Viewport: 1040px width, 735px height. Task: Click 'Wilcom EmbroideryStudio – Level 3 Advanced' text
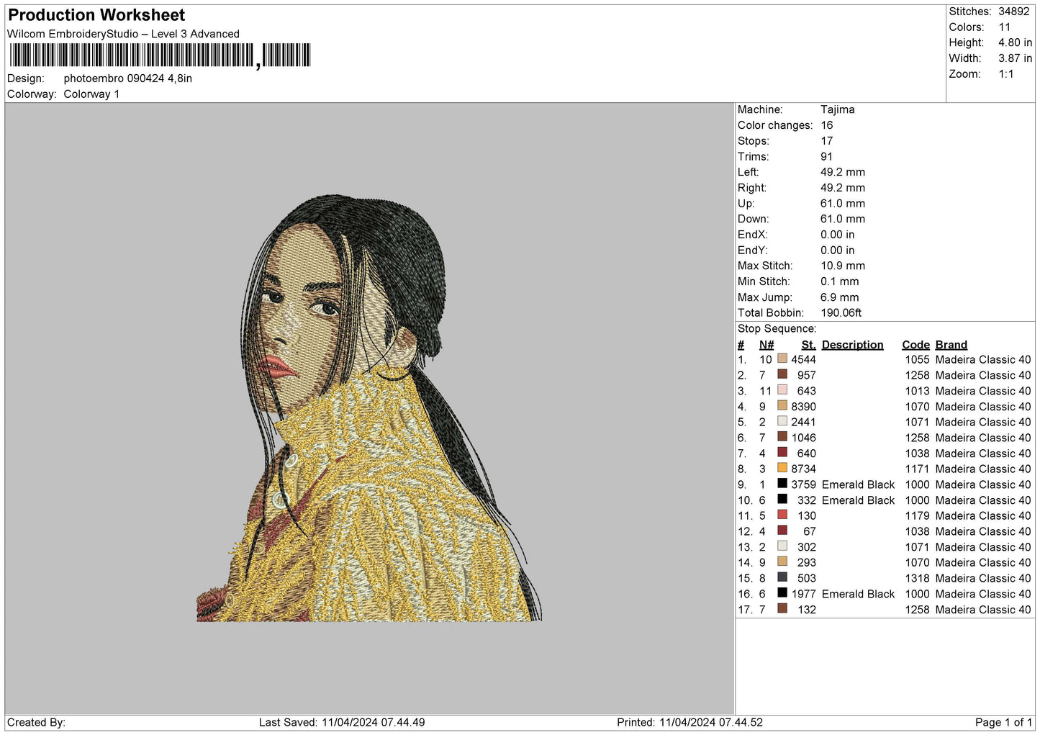(x=123, y=34)
